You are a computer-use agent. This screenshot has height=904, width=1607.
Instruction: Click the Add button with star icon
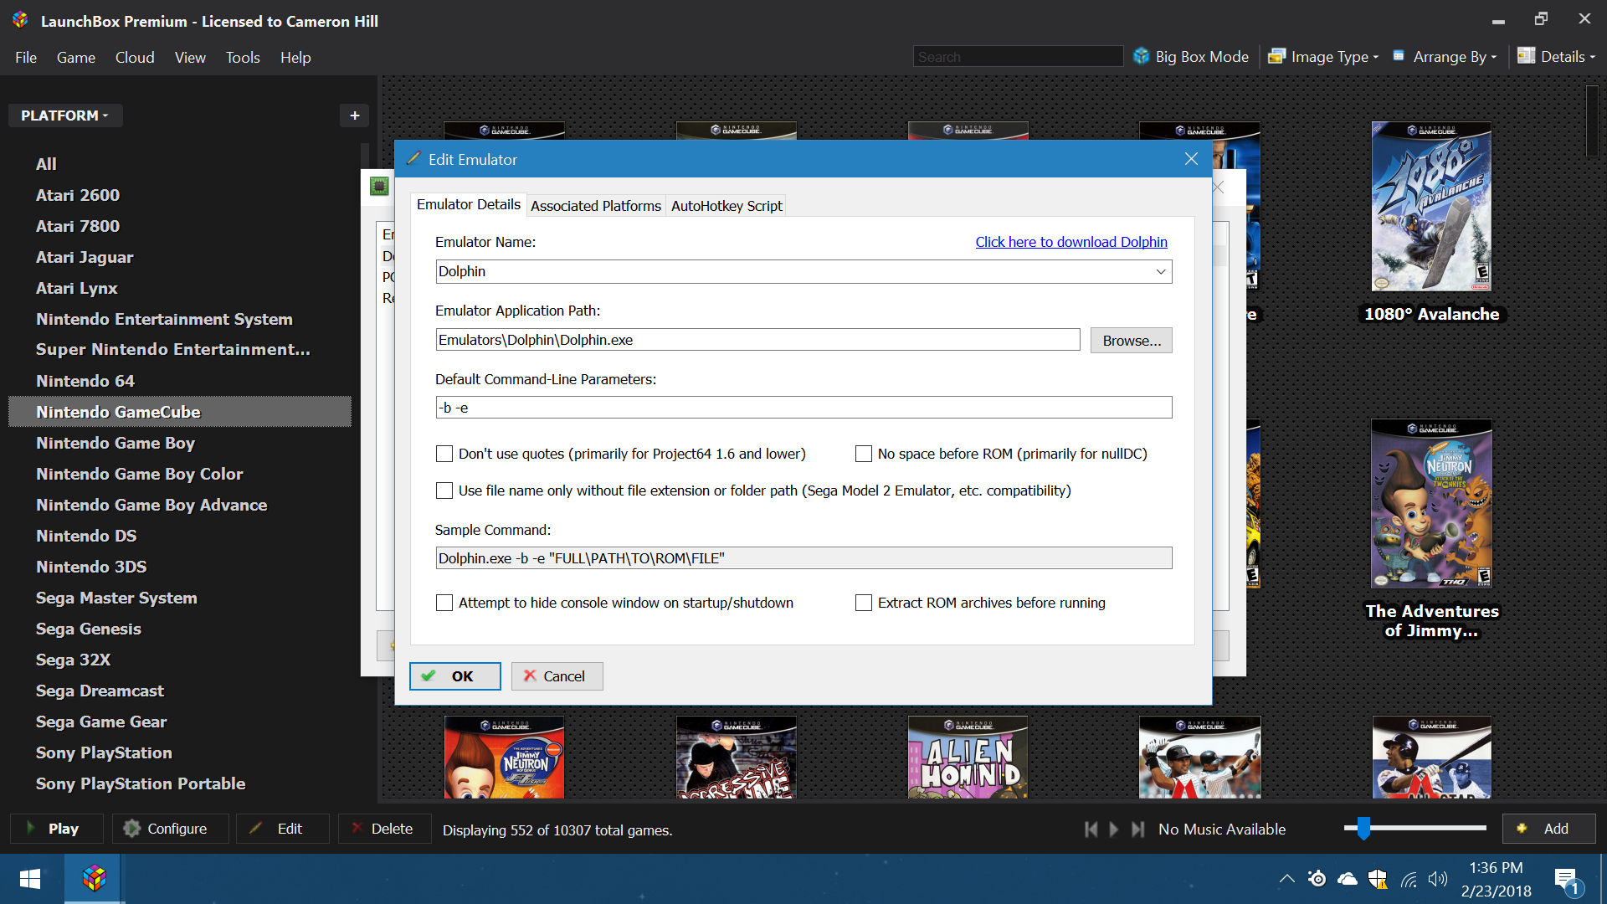pyautogui.click(x=1548, y=829)
